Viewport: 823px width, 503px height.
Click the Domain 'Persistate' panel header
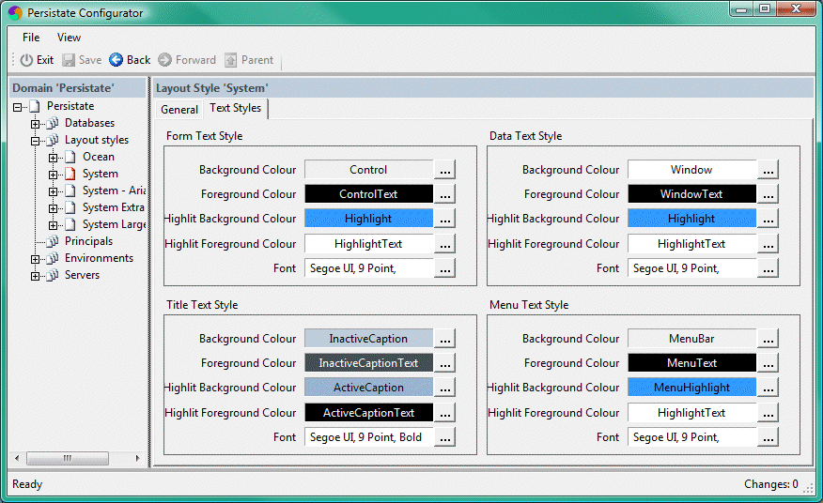click(78, 88)
